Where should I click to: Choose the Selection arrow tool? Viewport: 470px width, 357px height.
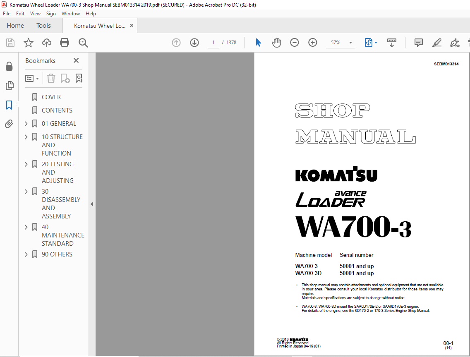pos(258,43)
